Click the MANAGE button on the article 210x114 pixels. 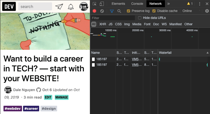coord(62,97)
